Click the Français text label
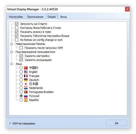136x134 pixels. click(x=34, y=76)
